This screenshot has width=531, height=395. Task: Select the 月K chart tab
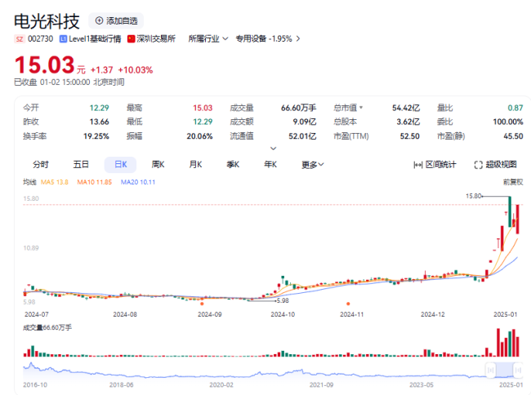[x=195, y=165]
